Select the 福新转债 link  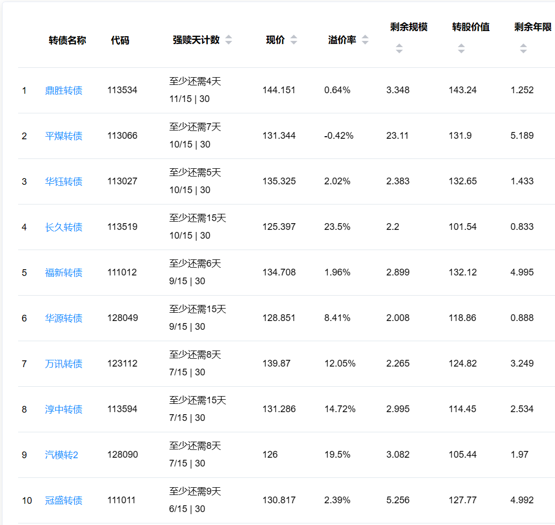click(x=64, y=273)
